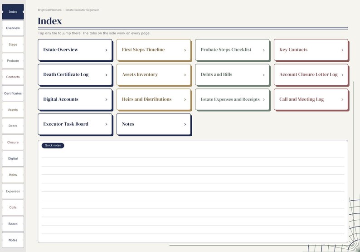Click the Assets Inventory tile title

coord(140,74)
